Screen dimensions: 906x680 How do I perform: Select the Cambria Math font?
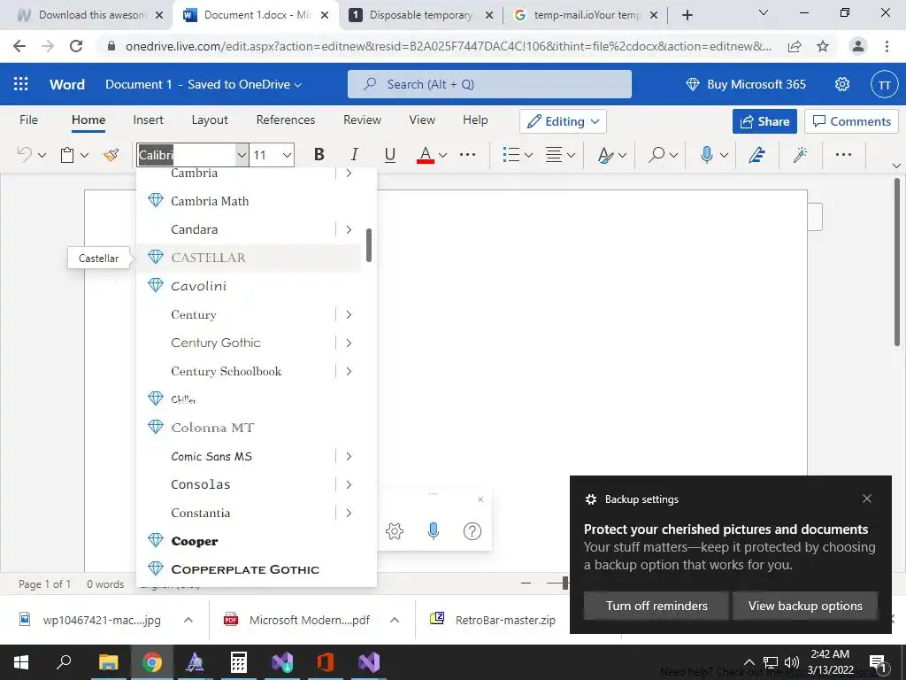[x=249, y=201]
